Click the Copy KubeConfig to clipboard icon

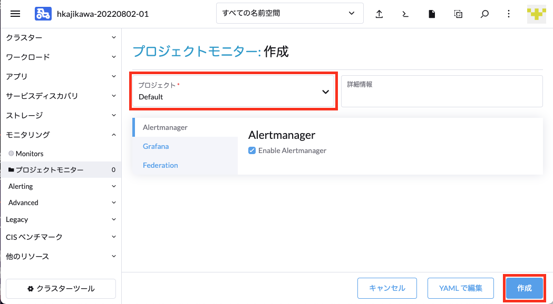point(458,14)
